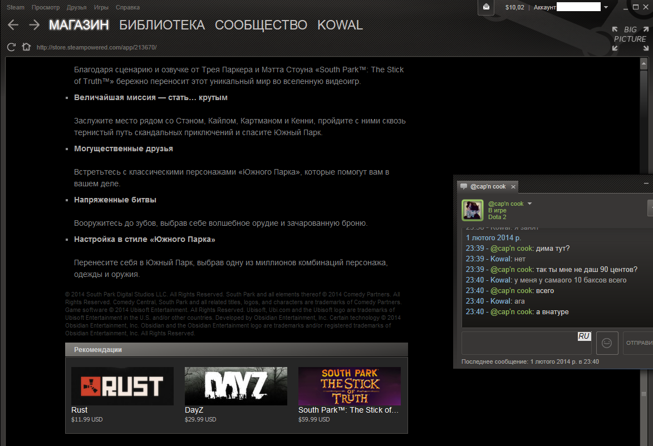Focus the chat message input field
The width and height of the screenshot is (653, 446).
[x=527, y=343]
